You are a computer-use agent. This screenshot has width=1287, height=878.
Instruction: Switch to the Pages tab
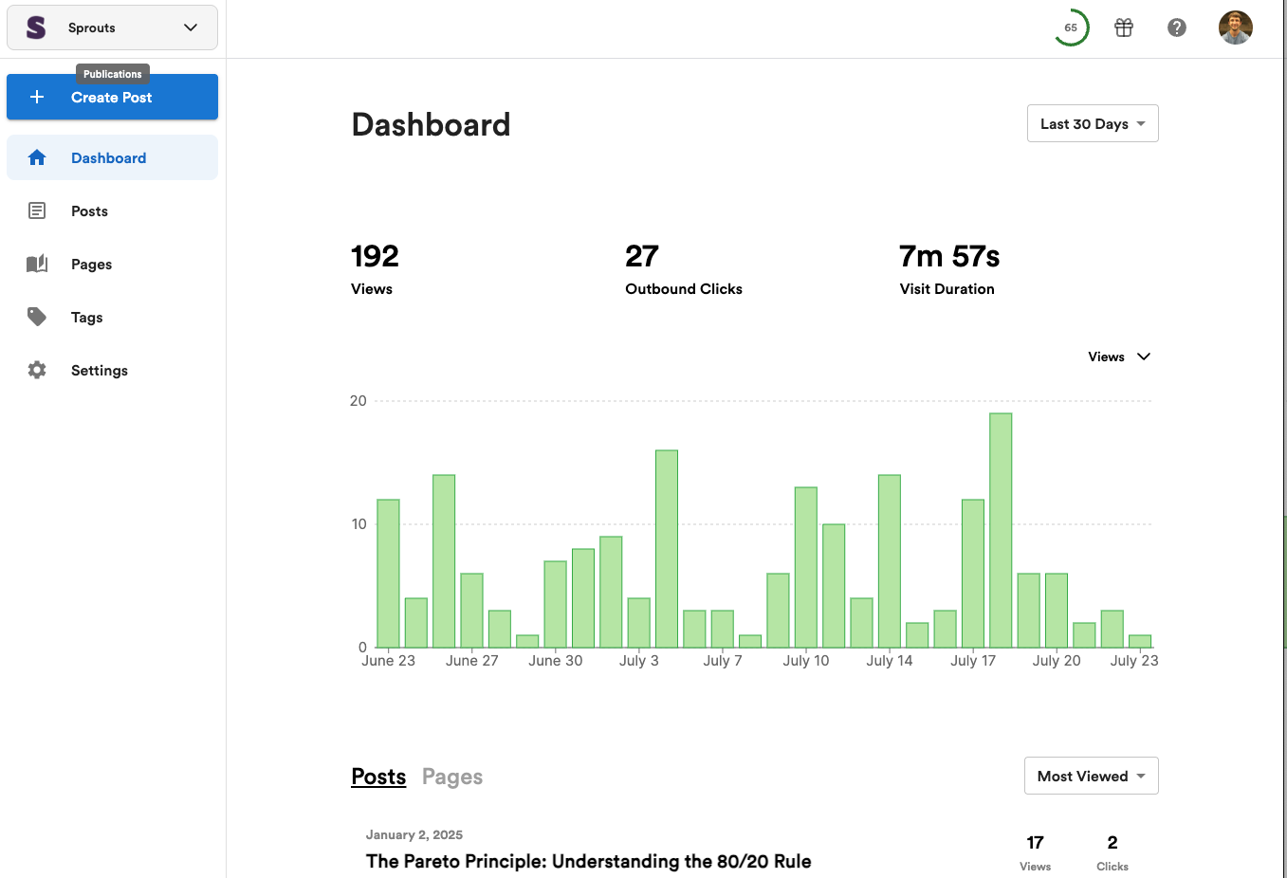[x=452, y=777]
